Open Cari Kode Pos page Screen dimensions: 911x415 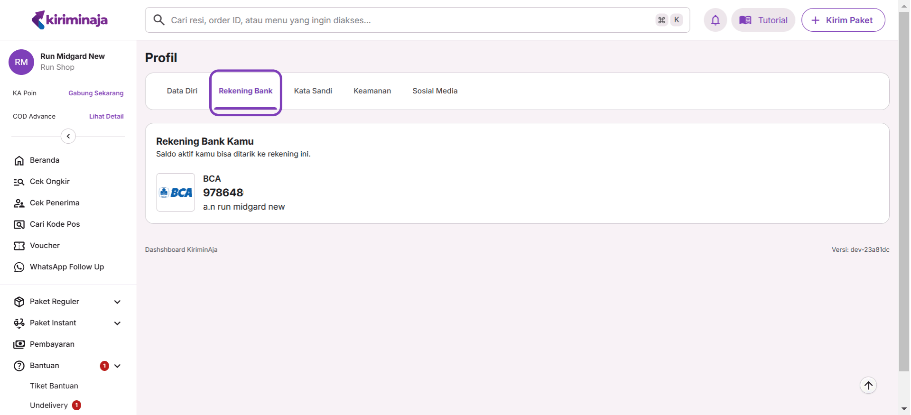point(55,224)
